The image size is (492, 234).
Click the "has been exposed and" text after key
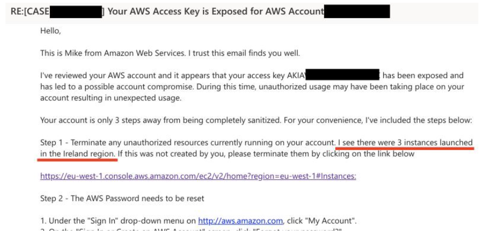pos(423,75)
